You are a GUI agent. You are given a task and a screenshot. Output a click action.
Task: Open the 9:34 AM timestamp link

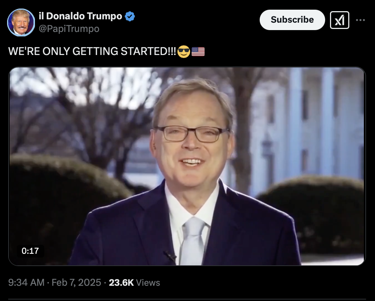[x=26, y=282]
